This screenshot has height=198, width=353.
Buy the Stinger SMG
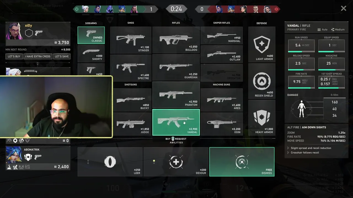(x=131, y=40)
